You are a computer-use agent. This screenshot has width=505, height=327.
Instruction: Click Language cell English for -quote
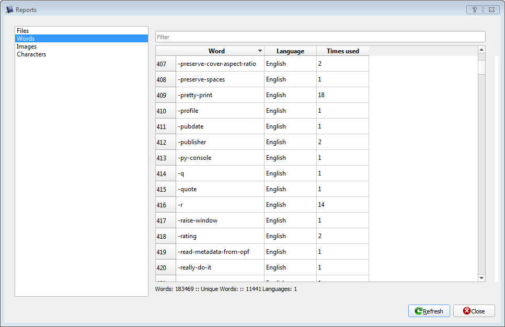click(x=290, y=189)
